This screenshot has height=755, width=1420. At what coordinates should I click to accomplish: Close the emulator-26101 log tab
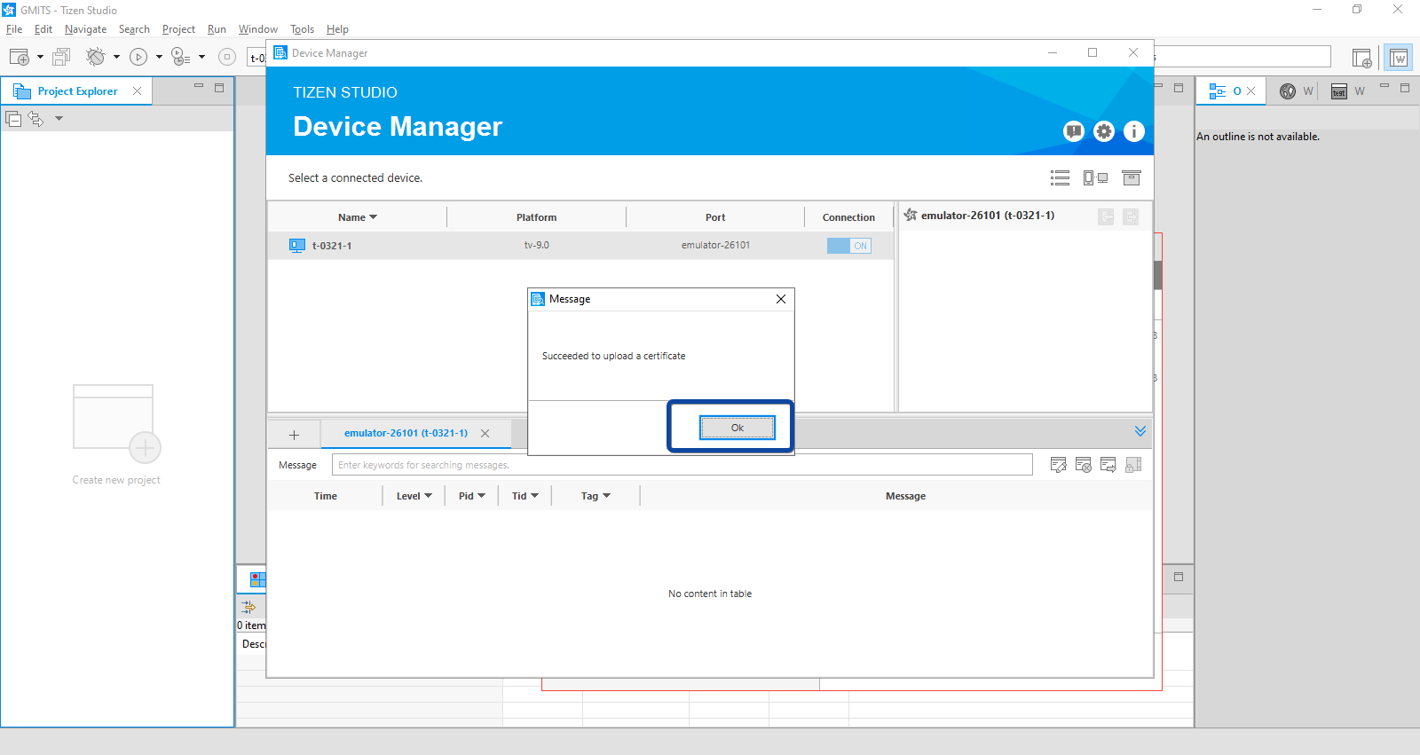tap(485, 434)
